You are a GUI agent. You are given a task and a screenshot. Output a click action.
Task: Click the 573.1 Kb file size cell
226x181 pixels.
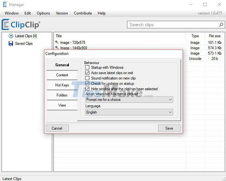tap(215, 53)
